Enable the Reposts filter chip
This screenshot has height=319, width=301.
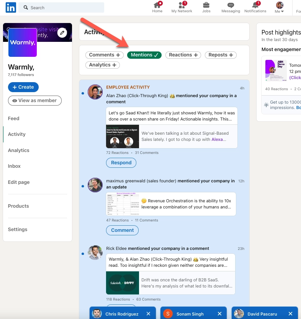221,55
